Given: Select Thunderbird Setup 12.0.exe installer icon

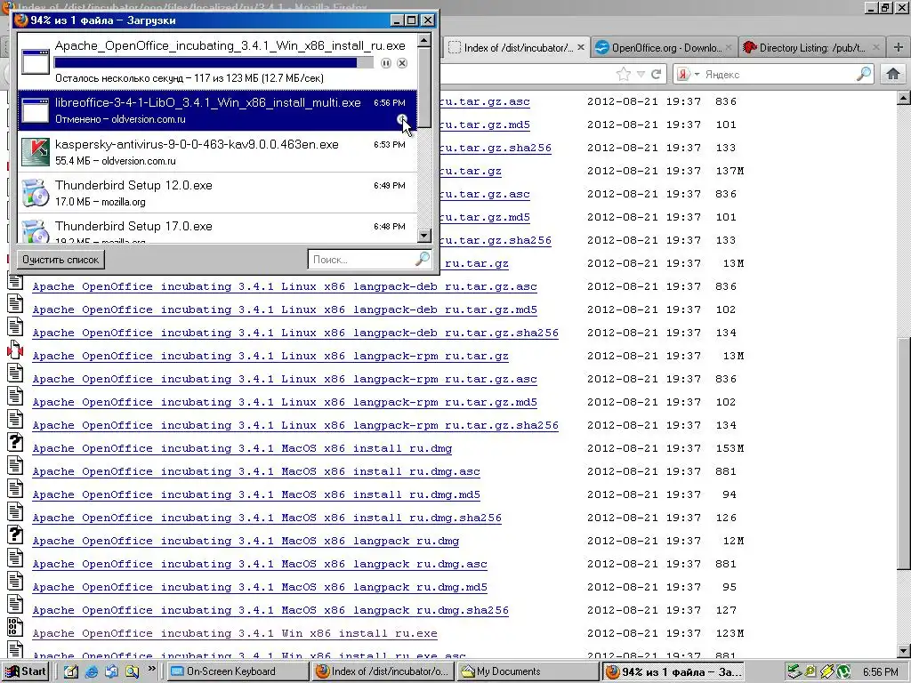Looking at the screenshot, I should [35, 193].
